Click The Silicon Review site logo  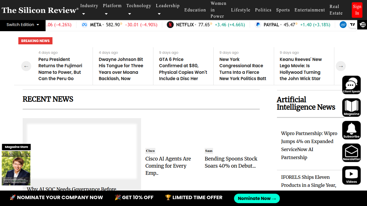(40, 10)
